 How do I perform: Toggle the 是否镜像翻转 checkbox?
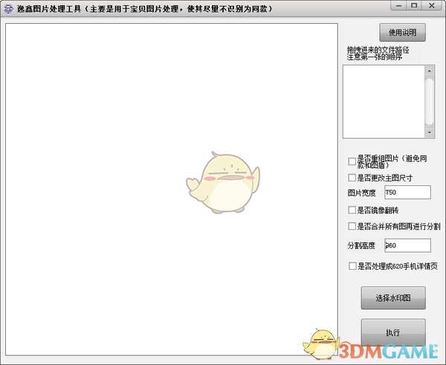(x=352, y=210)
